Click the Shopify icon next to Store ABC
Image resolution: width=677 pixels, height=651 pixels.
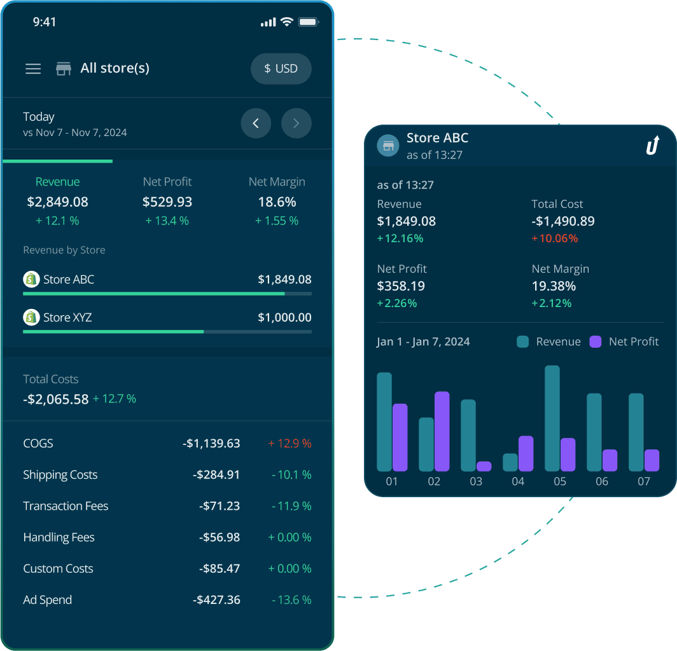point(31,279)
